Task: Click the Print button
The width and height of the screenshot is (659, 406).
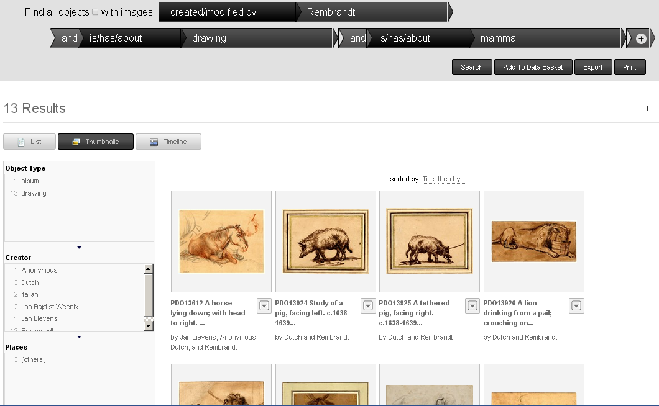Action: pos(630,67)
